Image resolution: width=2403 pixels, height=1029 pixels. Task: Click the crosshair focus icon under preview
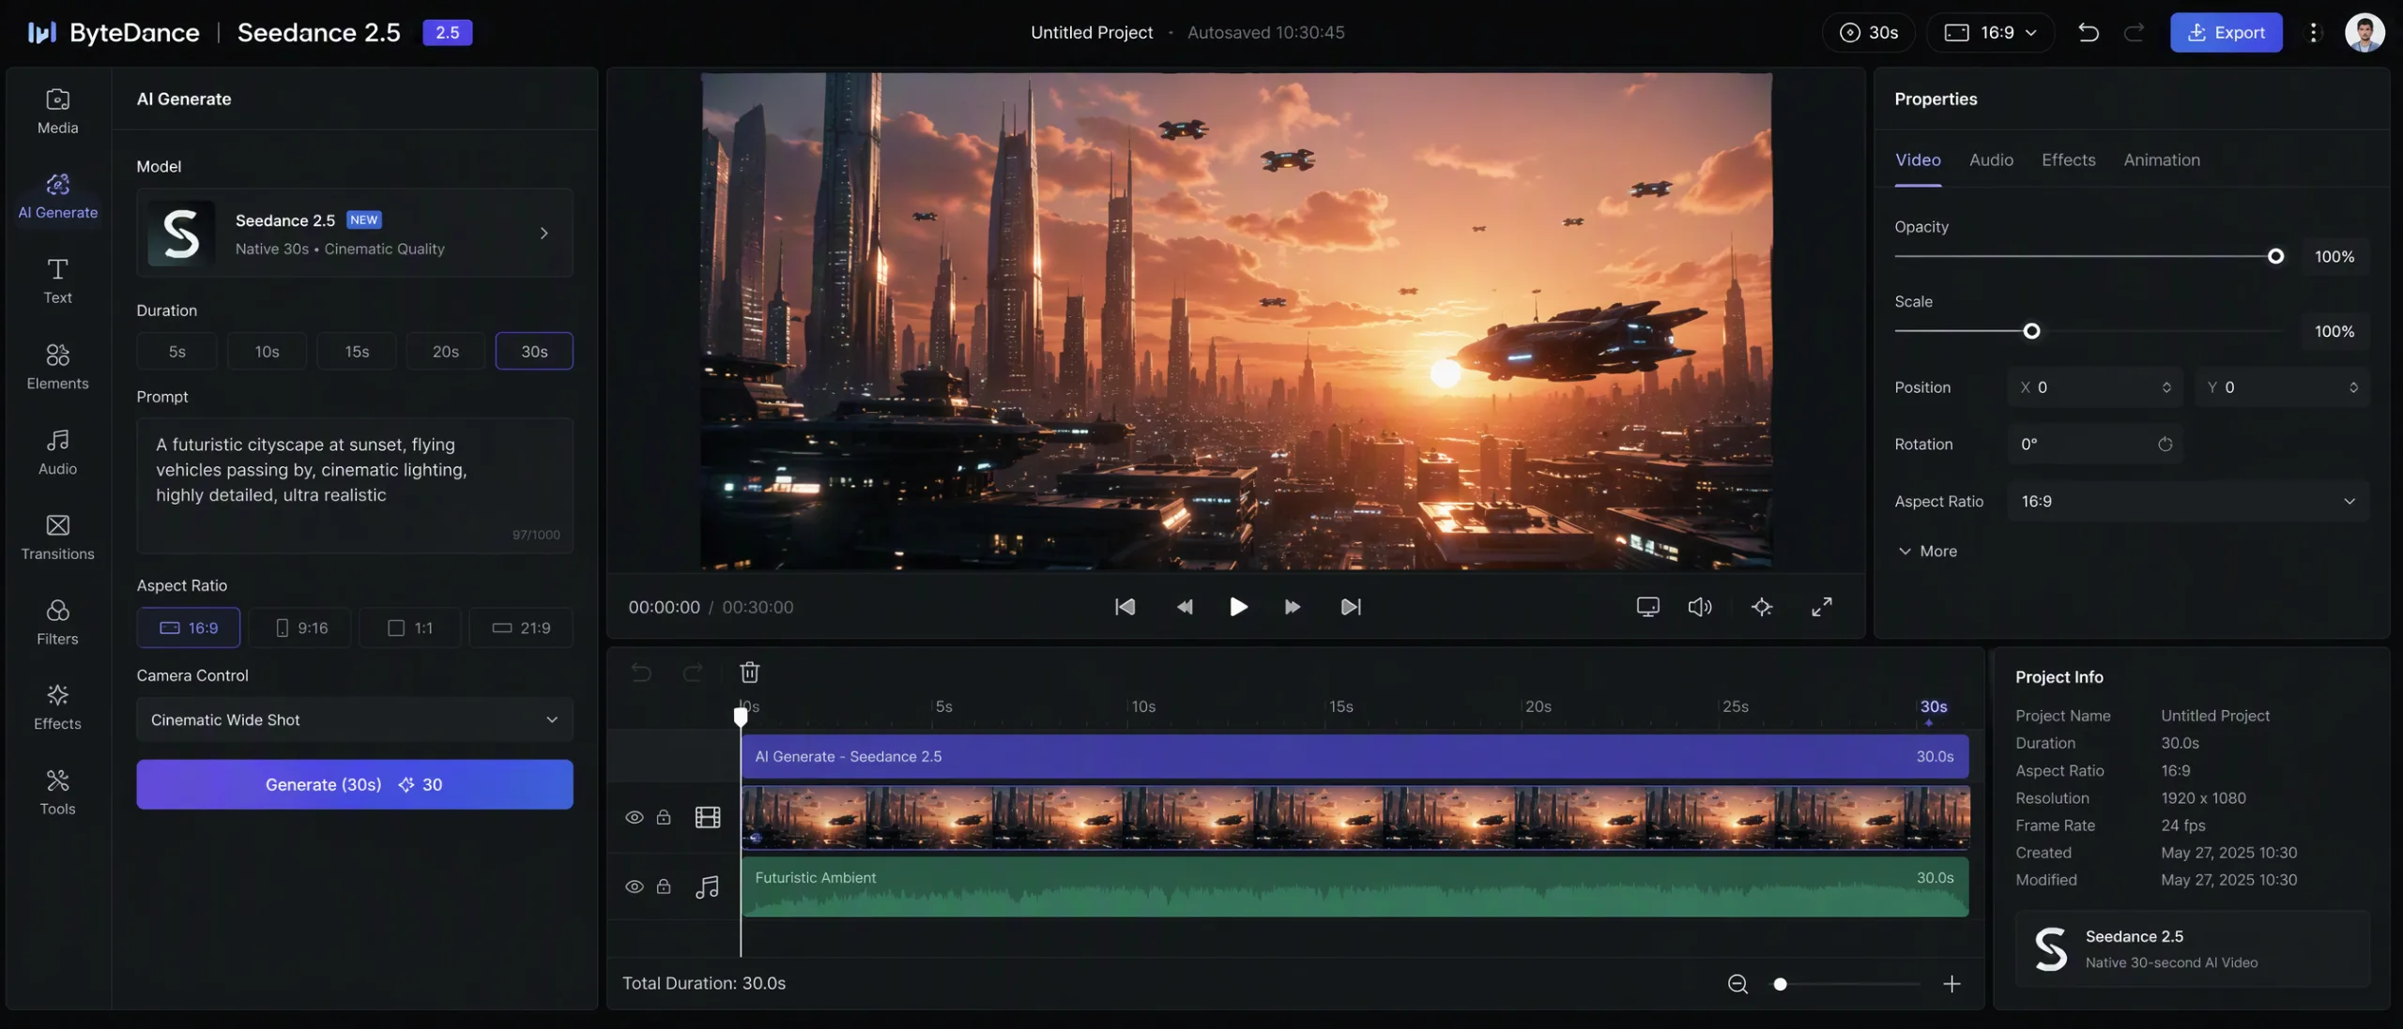pyautogui.click(x=1762, y=607)
